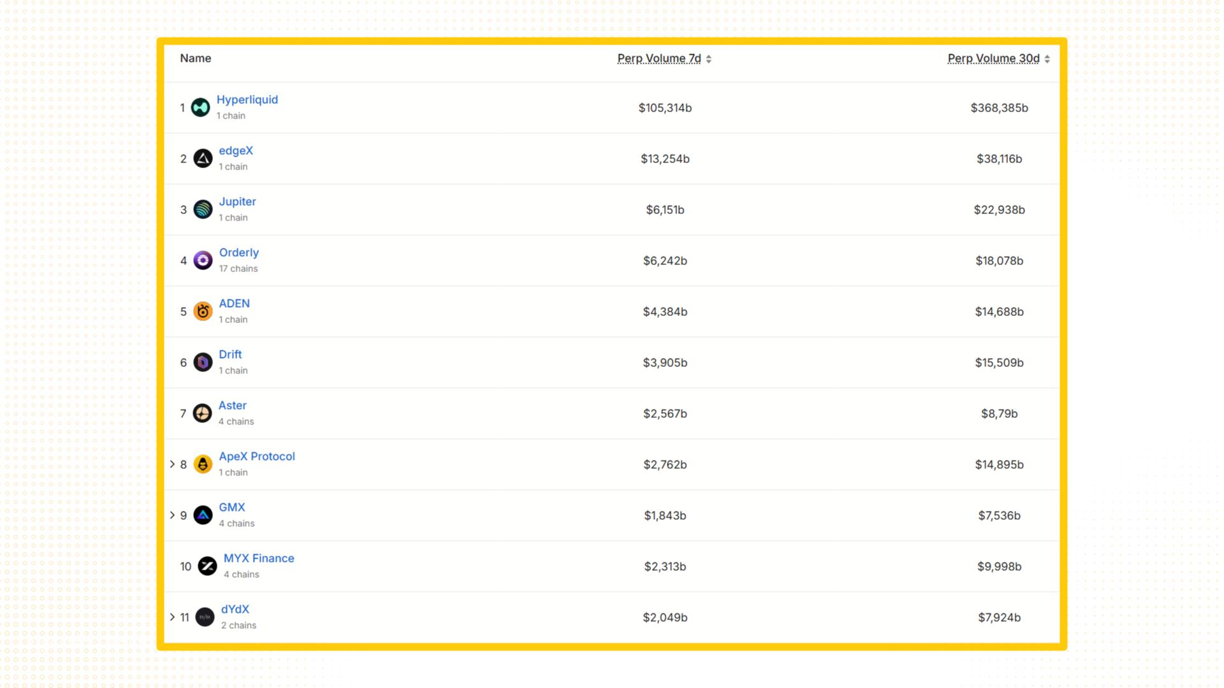The height and width of the screenshot is (688, 1224).
Task: Select the $7,924b 30d volume cell
Action: [x=999, y=617]
